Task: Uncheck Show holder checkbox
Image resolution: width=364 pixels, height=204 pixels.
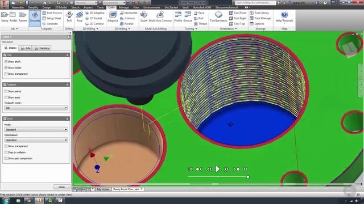Action: tap(6, 67)
